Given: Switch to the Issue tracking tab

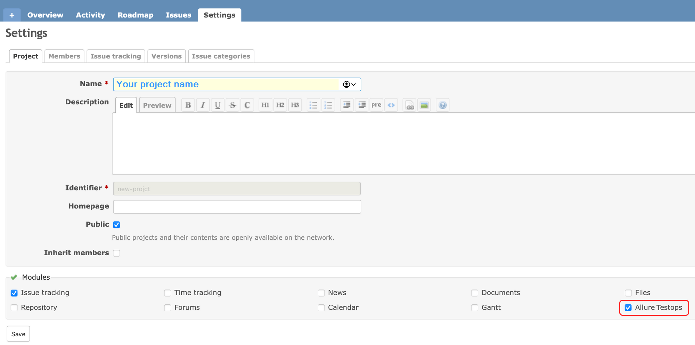Looking at the screenshot, I should tap(116, 56).
